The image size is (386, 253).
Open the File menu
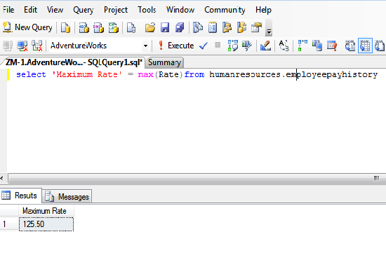coord(8,10)
